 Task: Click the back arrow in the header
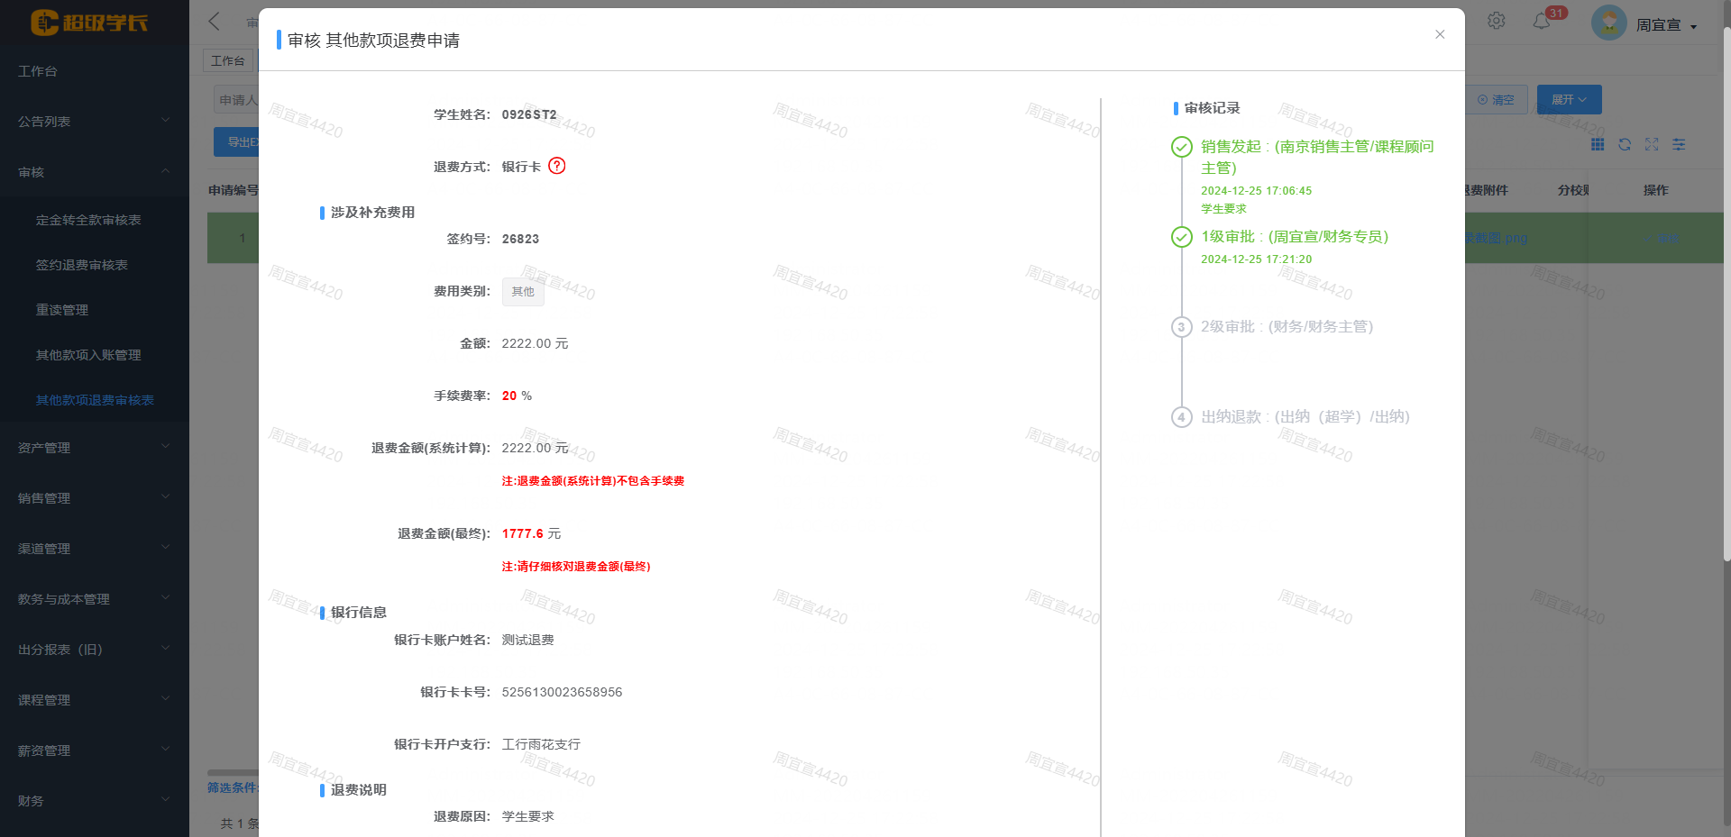pos(215,22)
